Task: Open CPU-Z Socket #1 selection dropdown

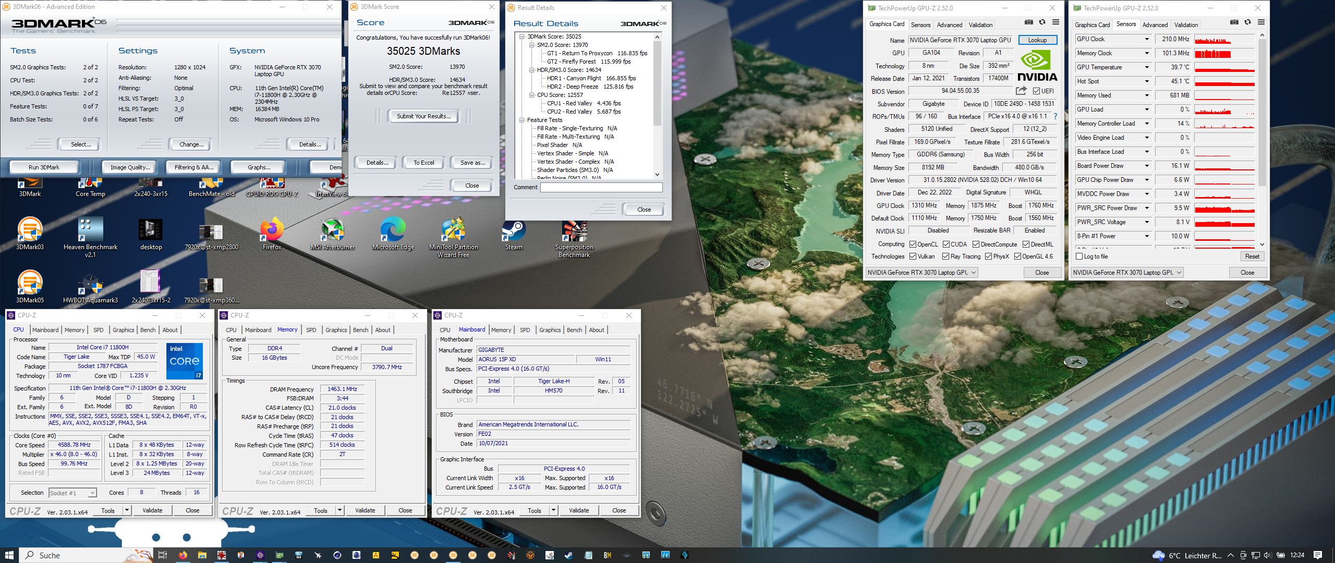Action: [72, 493]
